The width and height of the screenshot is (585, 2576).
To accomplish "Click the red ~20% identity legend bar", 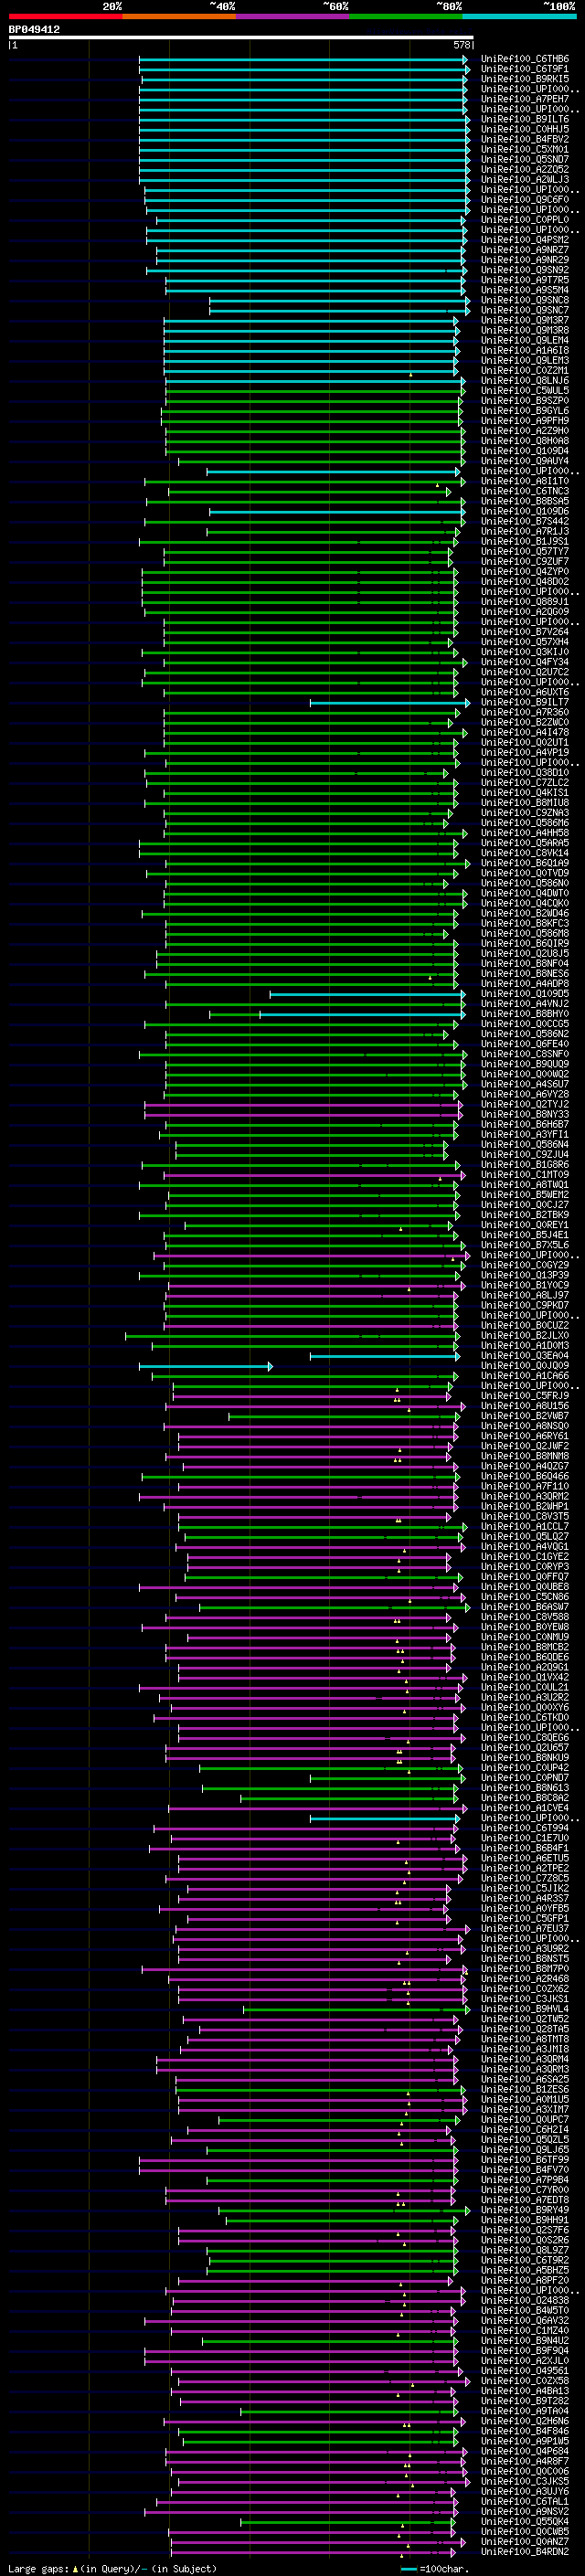I will [x=65, y=16].
